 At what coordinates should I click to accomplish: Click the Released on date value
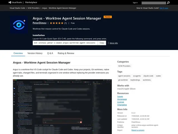tap(140, 116)
